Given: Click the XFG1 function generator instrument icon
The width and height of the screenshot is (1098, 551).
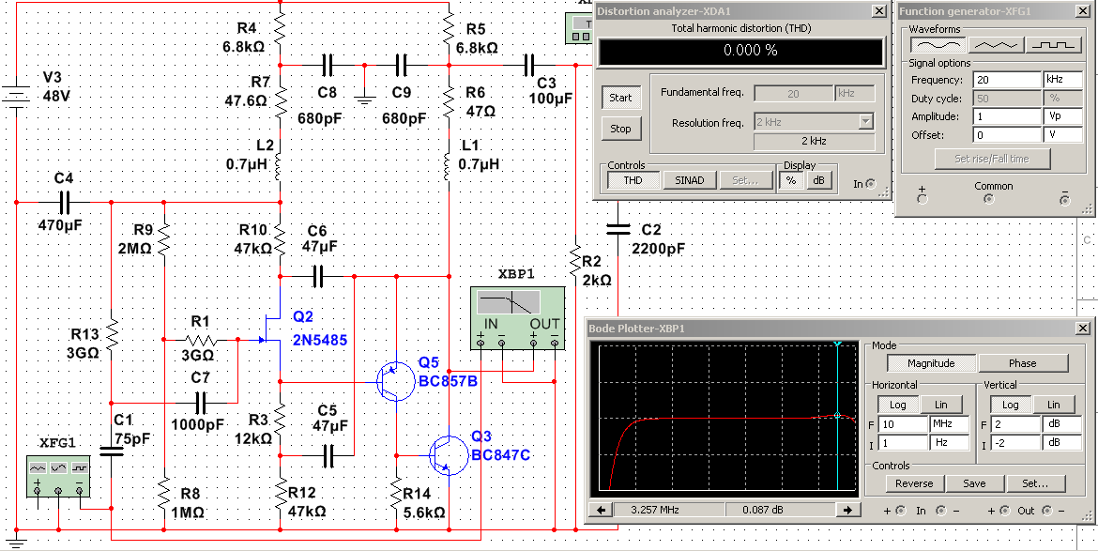Looking at the screenshot, I should coord(58,477).
